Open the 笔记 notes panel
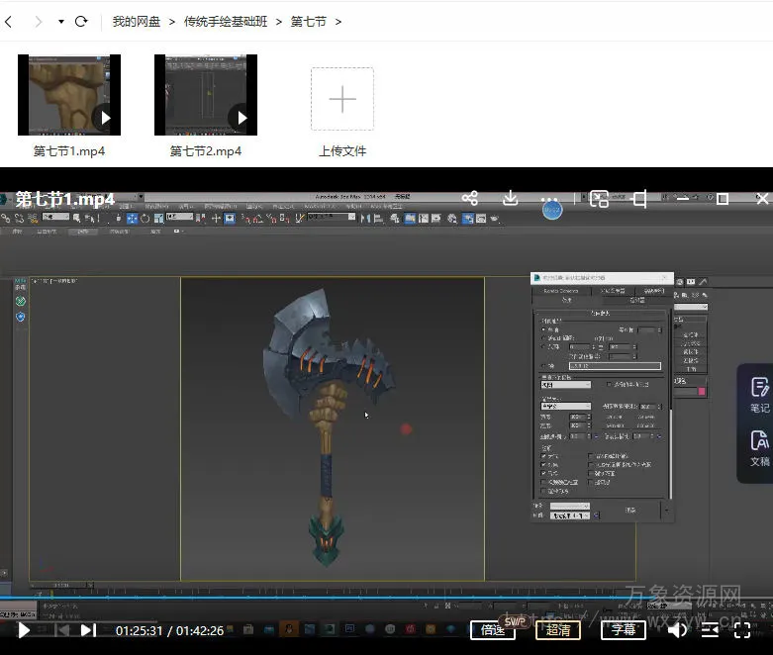 pos(759,394)
